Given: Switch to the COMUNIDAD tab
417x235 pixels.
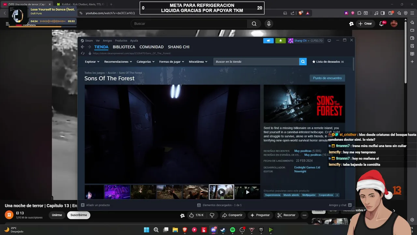Looking at the screenshot, I should click(x=151, y=47).
